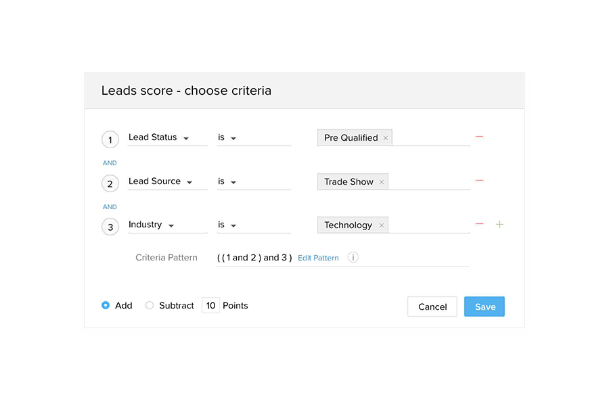Add a new criteria row with plus icon
This screenshot has width=609, height=406.
tap(499, 224)
